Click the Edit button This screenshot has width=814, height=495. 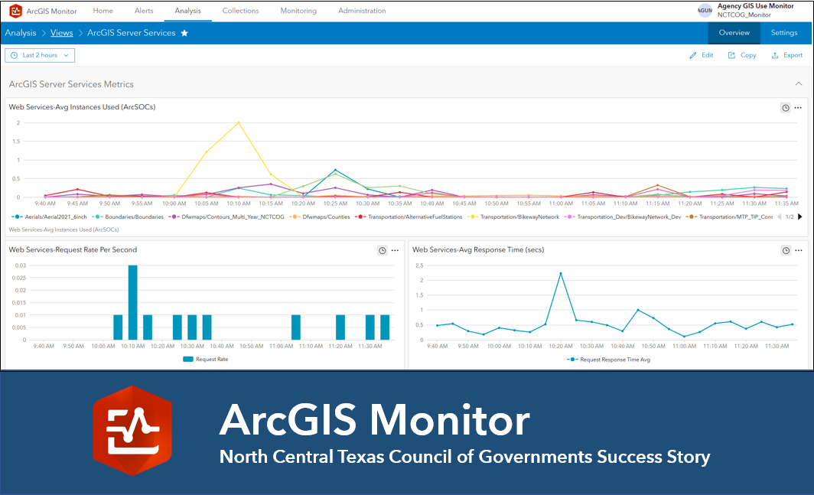tap(702, 55)
